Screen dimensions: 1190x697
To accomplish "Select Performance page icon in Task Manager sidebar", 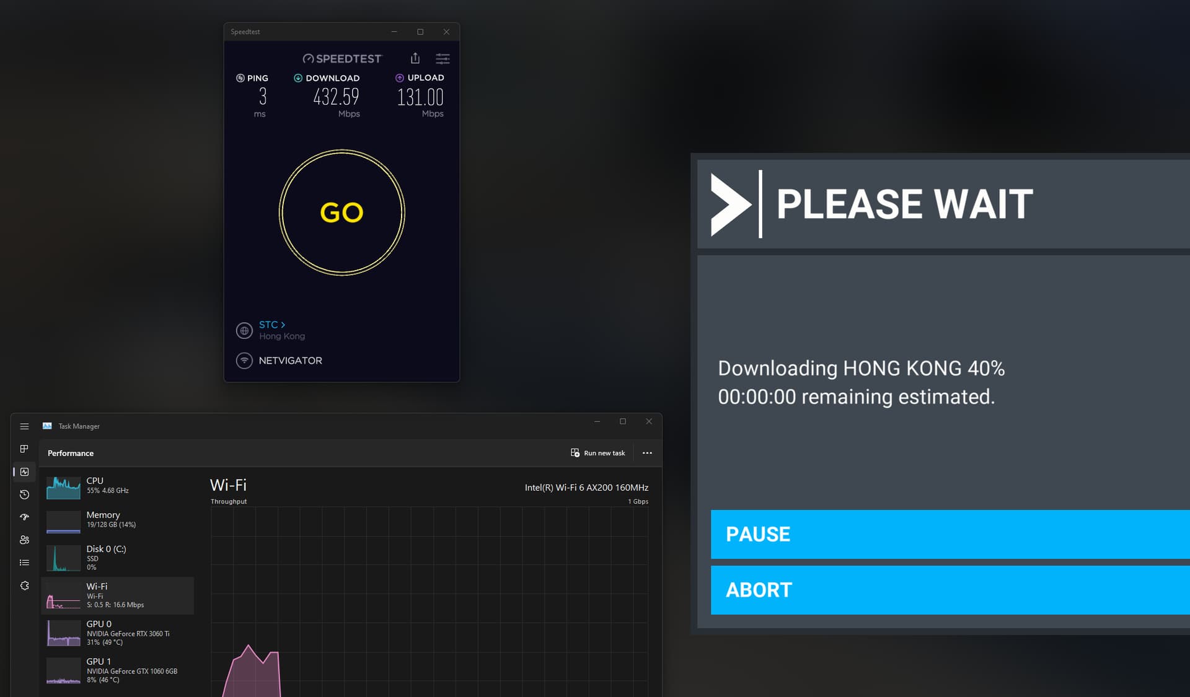I will 24,471.
